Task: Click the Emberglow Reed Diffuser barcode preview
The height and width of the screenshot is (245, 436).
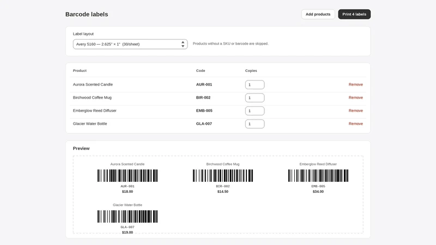Action: click(318, 175)
